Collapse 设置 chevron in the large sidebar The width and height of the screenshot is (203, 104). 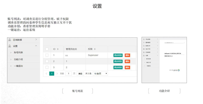[36, 46]
